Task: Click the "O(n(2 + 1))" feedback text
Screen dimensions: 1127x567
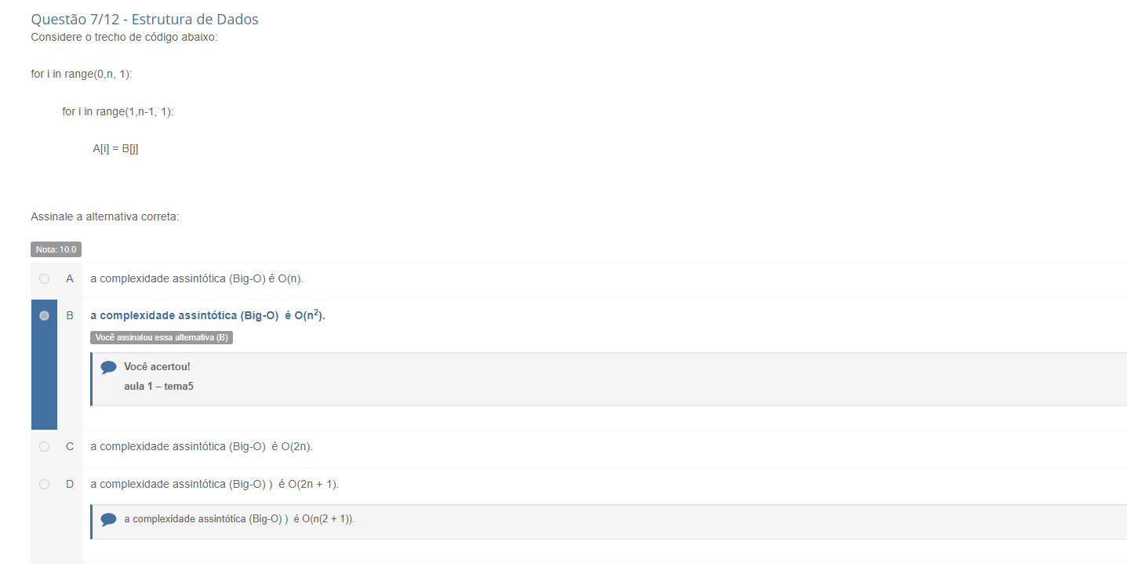Action: pos(239,519)
